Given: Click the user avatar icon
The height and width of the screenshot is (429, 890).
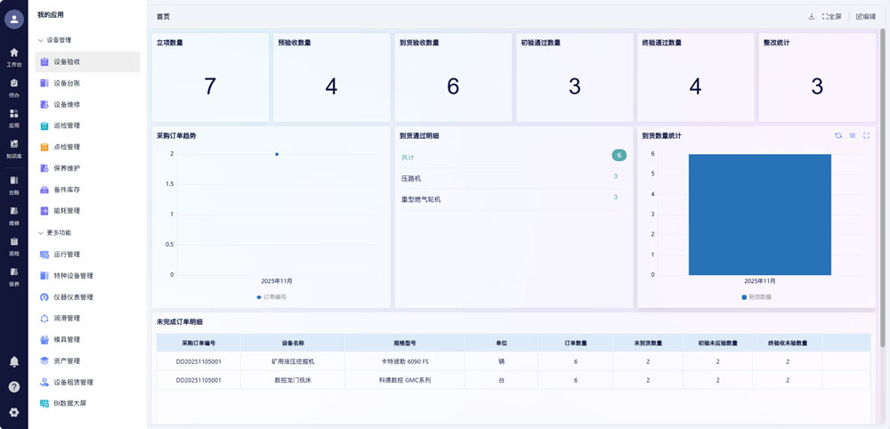Looking at the screenshot, I should [14, 19].
